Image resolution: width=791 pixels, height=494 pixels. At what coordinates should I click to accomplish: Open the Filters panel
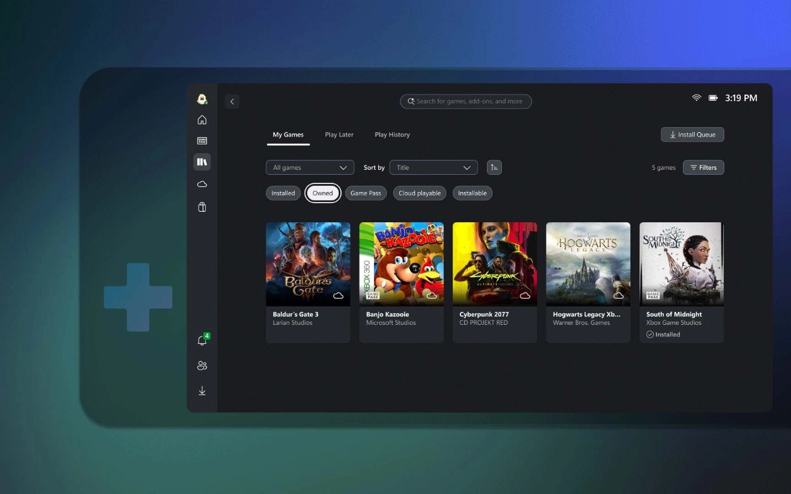[x=703, y=167]
